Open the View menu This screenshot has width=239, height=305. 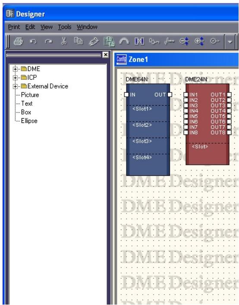pos(47,27)
